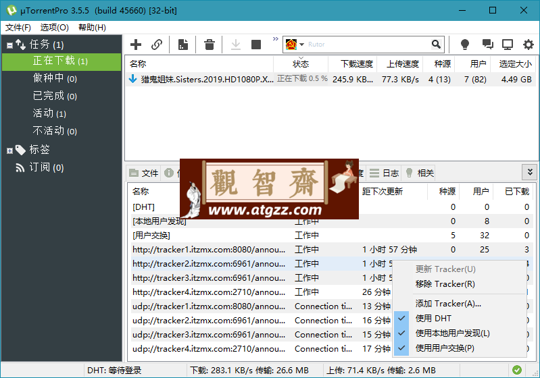Click the 订阅 RSS feed icon
Viewport: 540px width, 378px height.
coord(20,167)
